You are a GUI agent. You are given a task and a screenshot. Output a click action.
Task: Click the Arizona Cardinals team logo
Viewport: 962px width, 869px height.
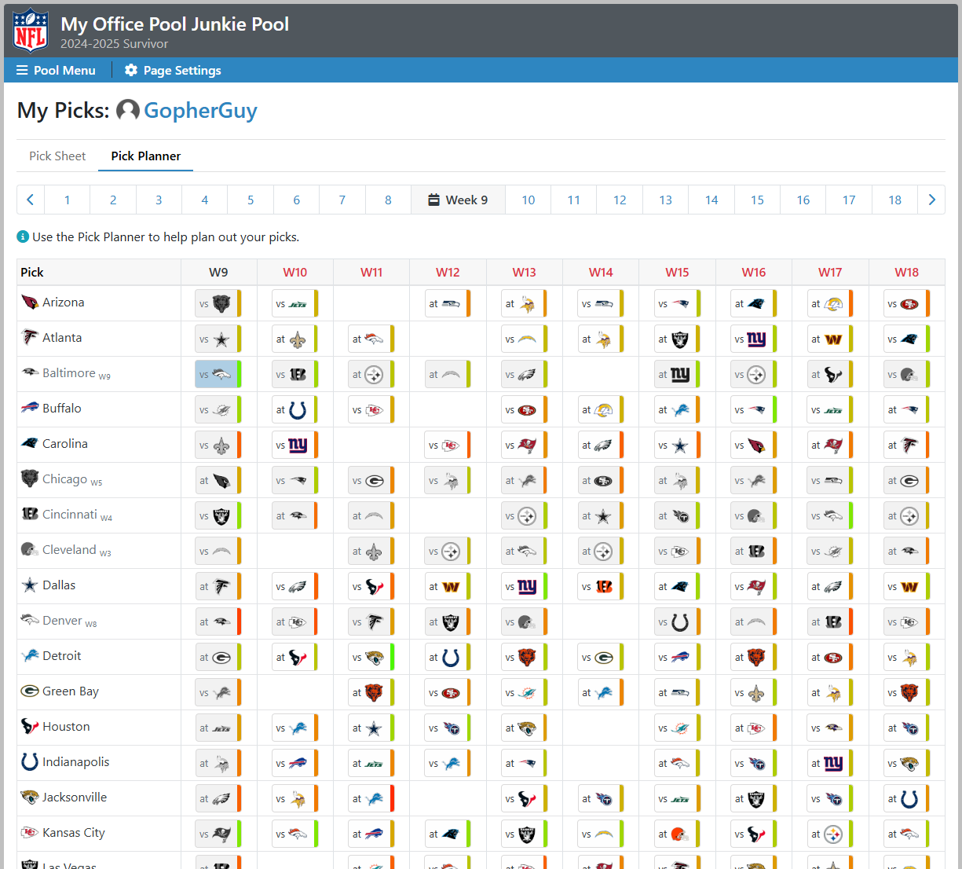[x=29, y=302]
